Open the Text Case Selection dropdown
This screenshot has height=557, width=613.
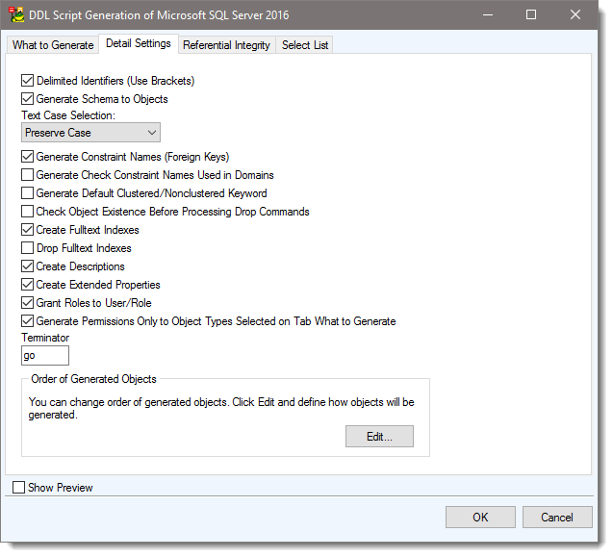tap(90, 133)
